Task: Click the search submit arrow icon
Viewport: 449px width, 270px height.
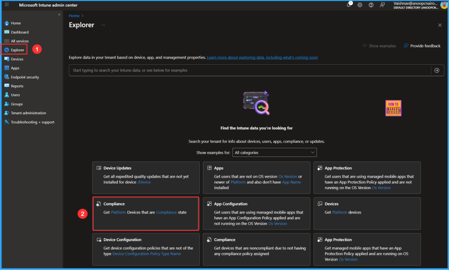Action: (x=437, y=70)
